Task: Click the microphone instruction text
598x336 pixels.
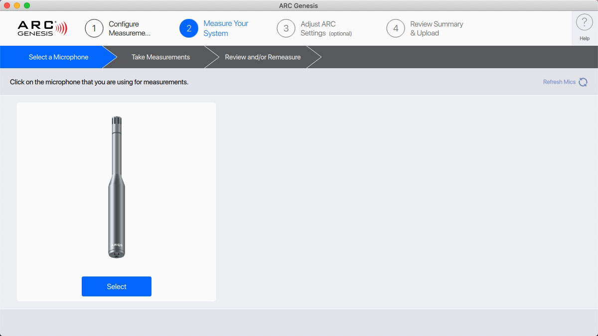Action: pos(99,82)
